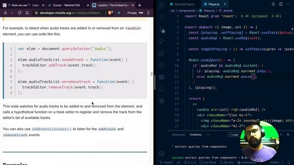This screenshot has height=165, width=294.
Task: Open Source Control view with badge
Action: click(x=162, y=29)
